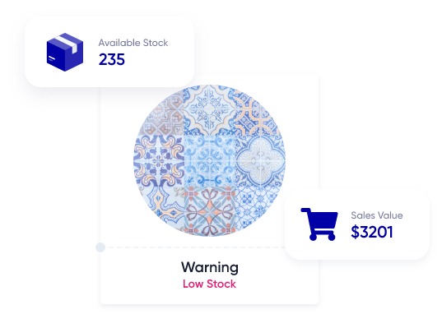Click the dashed divider line above Warning

196,247
